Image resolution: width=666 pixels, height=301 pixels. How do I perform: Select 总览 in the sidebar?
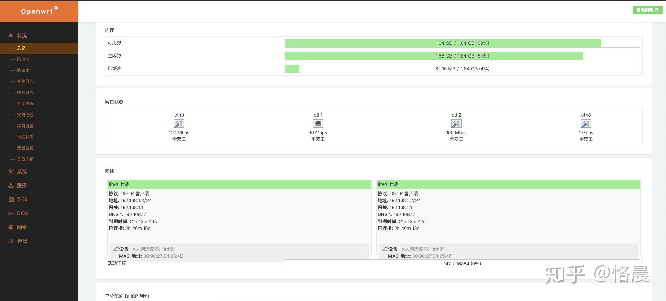click(39, 48)
